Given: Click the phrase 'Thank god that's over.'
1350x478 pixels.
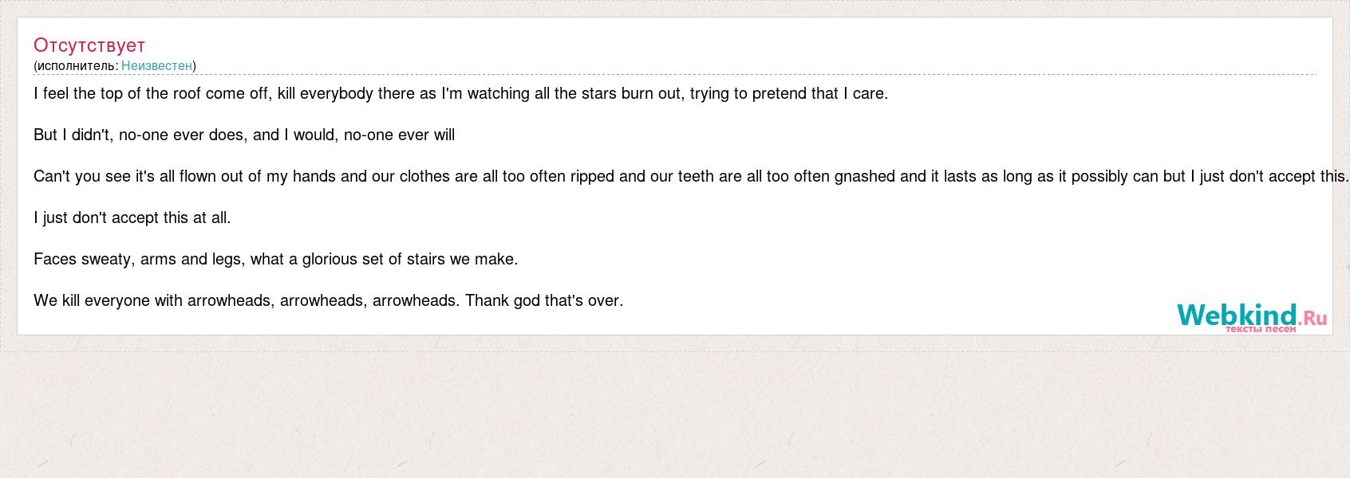Looking at the screenshot, I should pos(544,301).
